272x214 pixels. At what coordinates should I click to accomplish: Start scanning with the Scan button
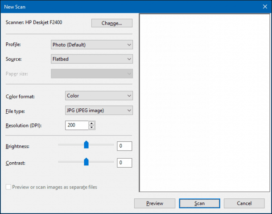point(199,203)
